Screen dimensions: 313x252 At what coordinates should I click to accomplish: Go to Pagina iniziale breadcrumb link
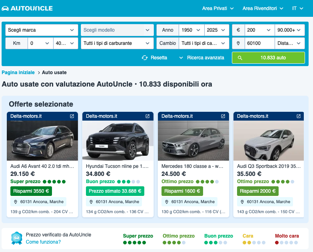(18, 73)
